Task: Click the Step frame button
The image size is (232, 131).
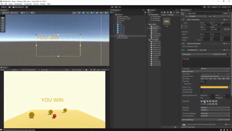Action: click(x=120, y=7)
